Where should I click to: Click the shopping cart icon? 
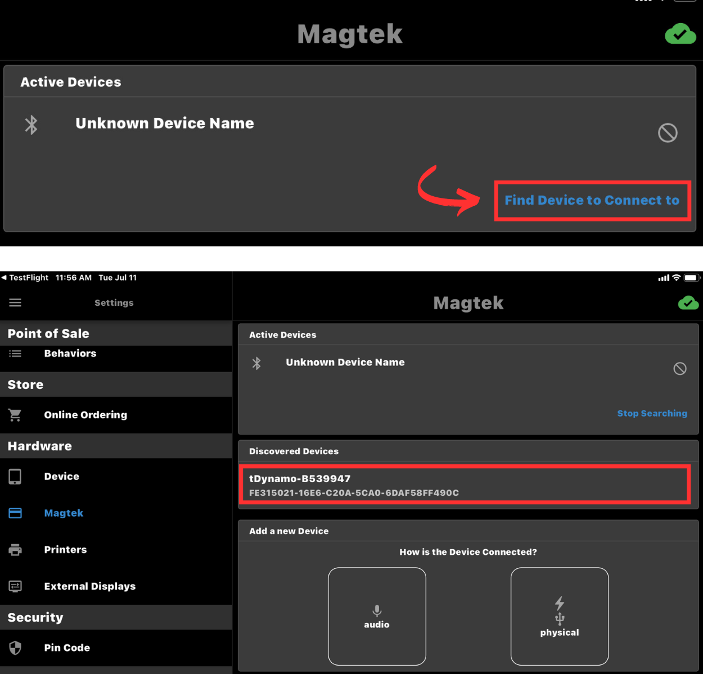(15, 415)
